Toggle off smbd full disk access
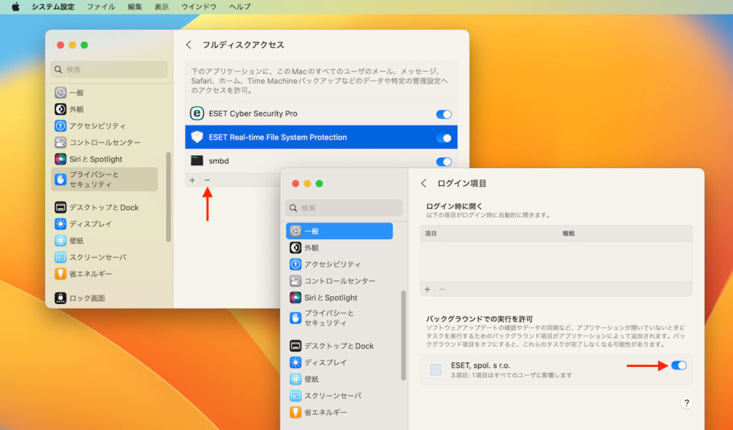733x430 pixels. click(x=443, y=161)
